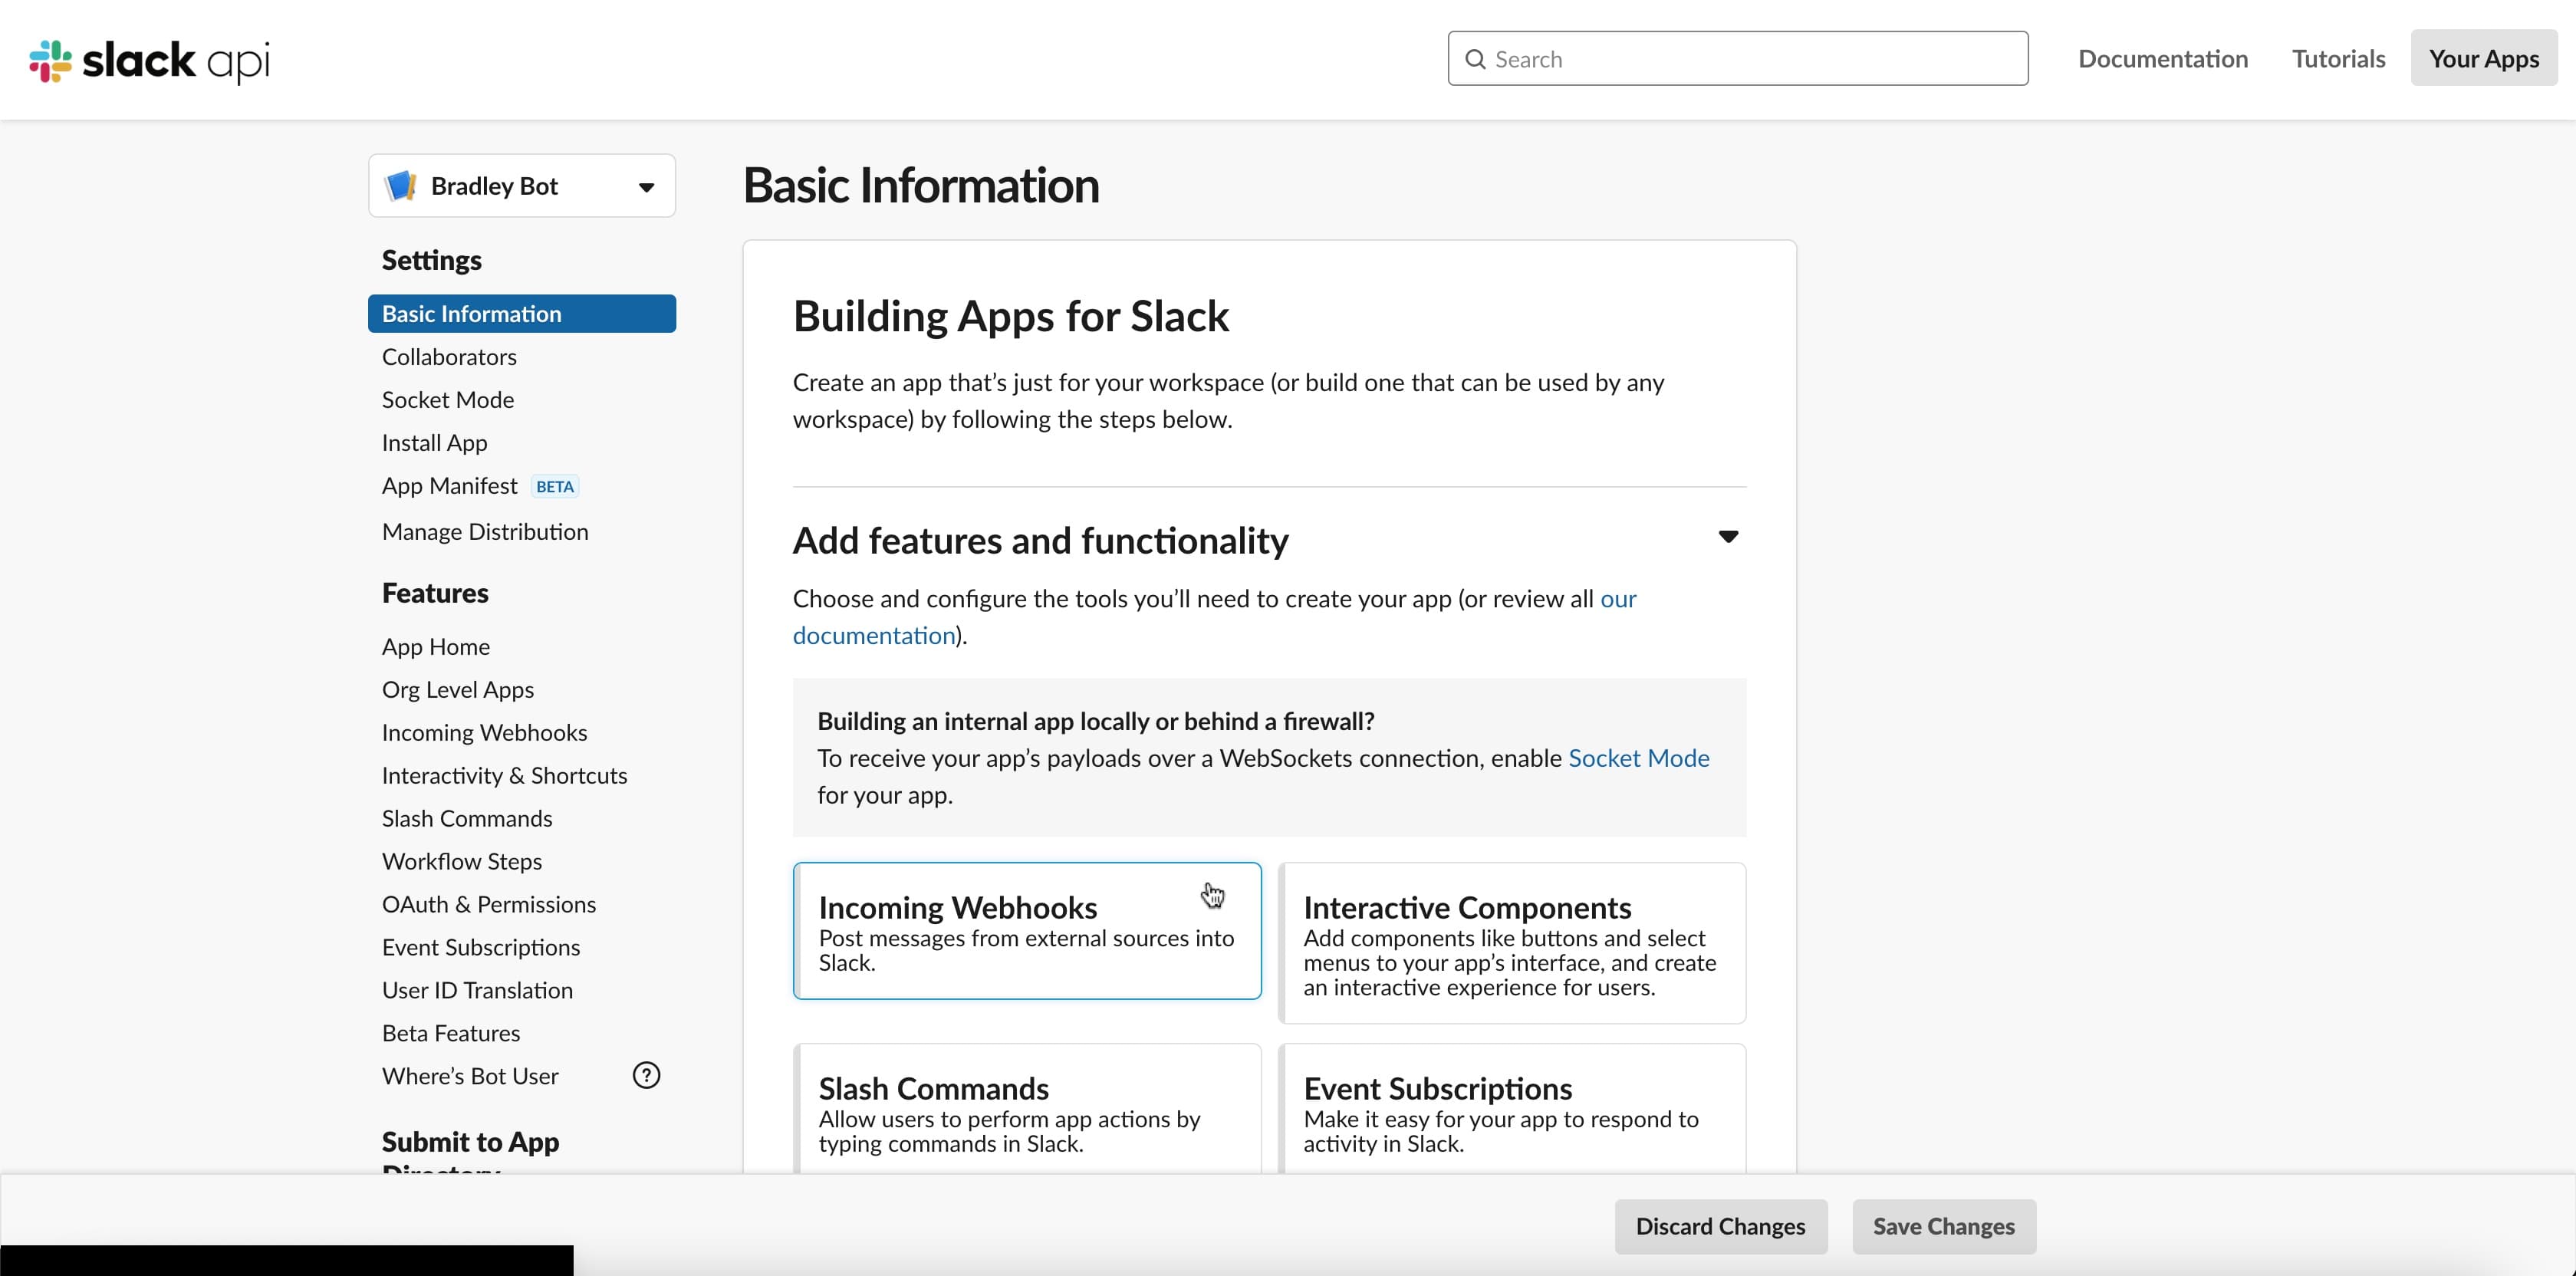The width and height of the screenshot is (2576, 1276).
Task: Click the Features sidebar heading
Action: 435,594
